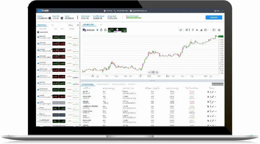Viewport: 260px width, 144px height.
Task: Open the indicators icon in the chart toolbar
Action: pyautogui.click(x=197, y=30)
